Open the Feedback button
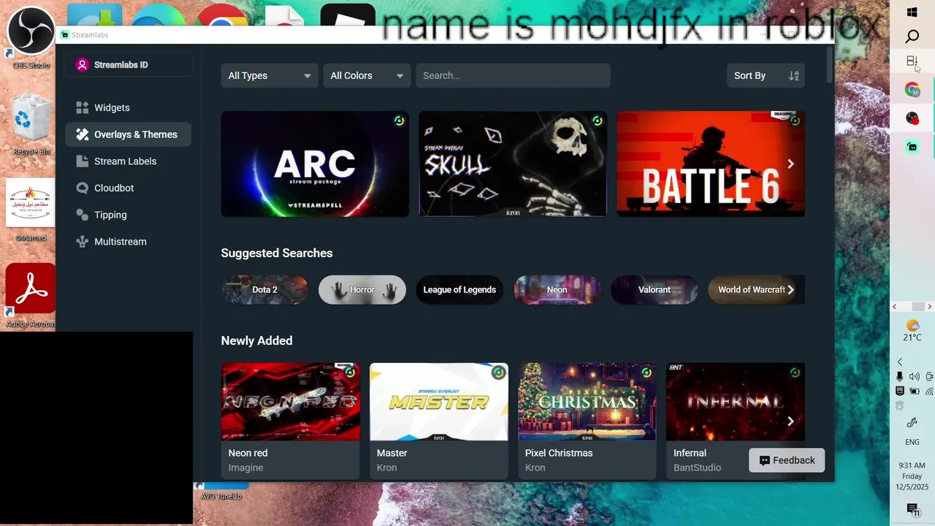Viewport: 935px width, 526px height. tap(787, 460)
